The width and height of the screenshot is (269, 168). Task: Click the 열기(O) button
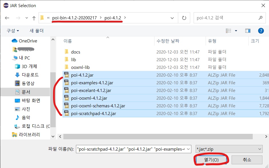211,160
